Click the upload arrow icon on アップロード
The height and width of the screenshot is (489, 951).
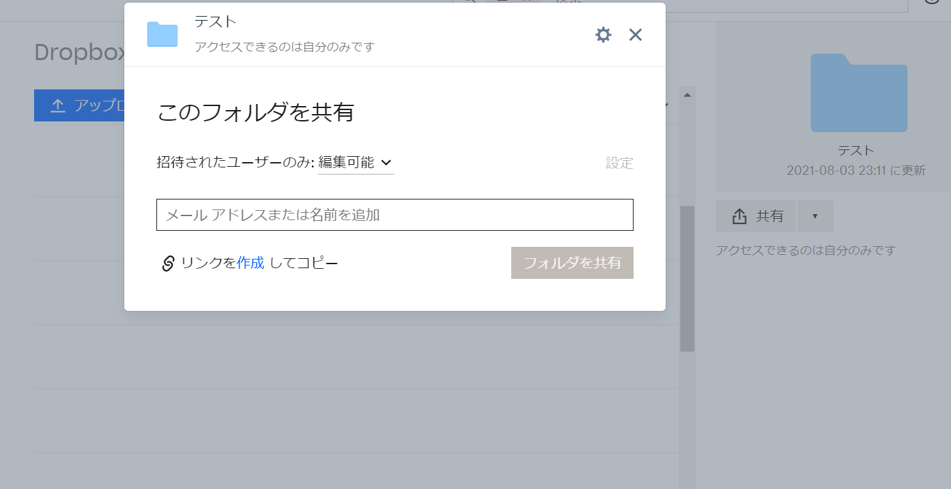coord(58,105)
